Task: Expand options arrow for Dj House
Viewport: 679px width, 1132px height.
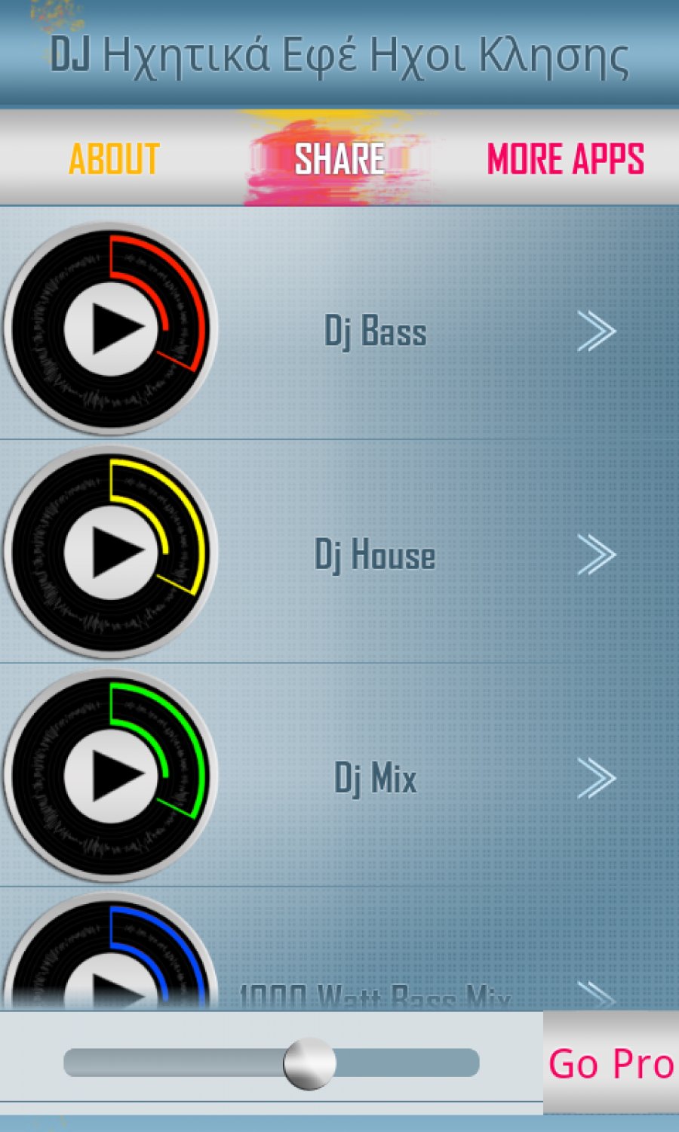Action: 596,555
